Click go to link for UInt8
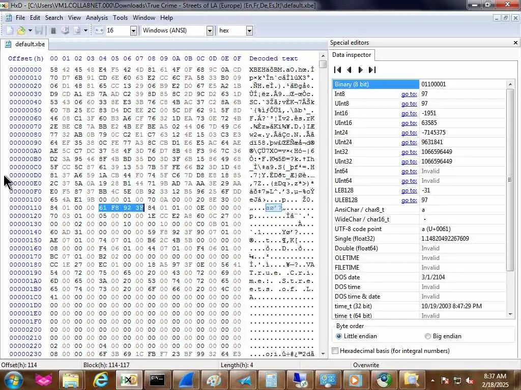Viewport: 521px width, 390px height. click(409, 104)
